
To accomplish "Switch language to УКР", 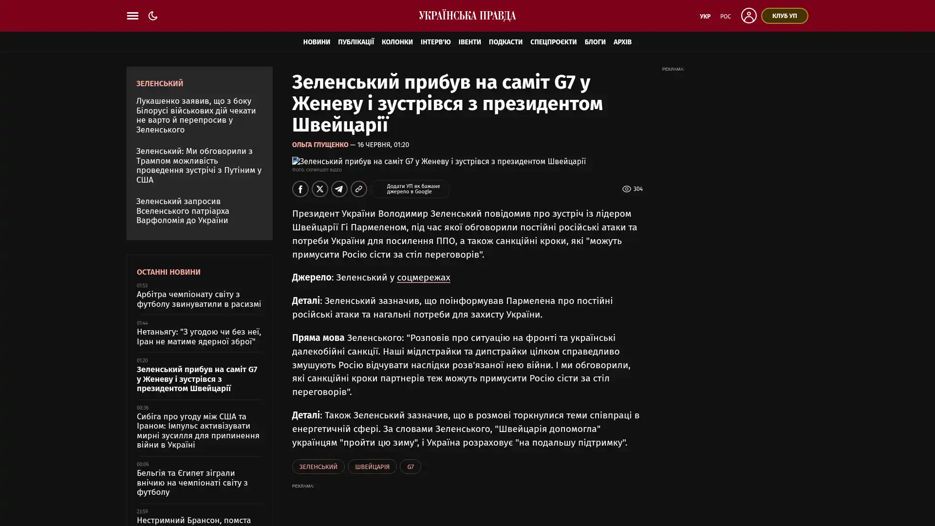I will [x=705, y=16].
